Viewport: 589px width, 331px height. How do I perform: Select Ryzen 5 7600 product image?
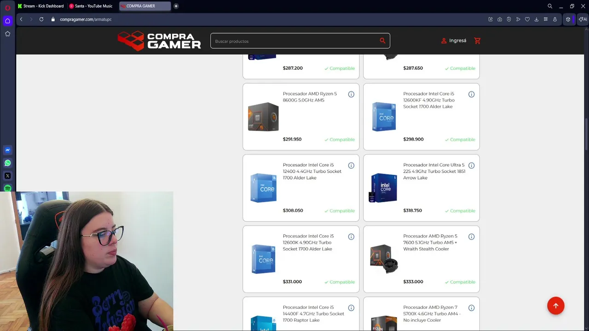384,259
